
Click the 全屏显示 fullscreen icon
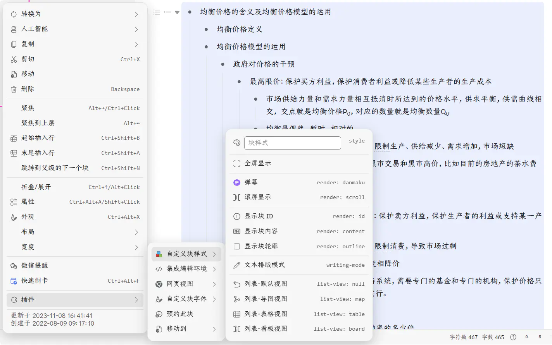(237, 163)
